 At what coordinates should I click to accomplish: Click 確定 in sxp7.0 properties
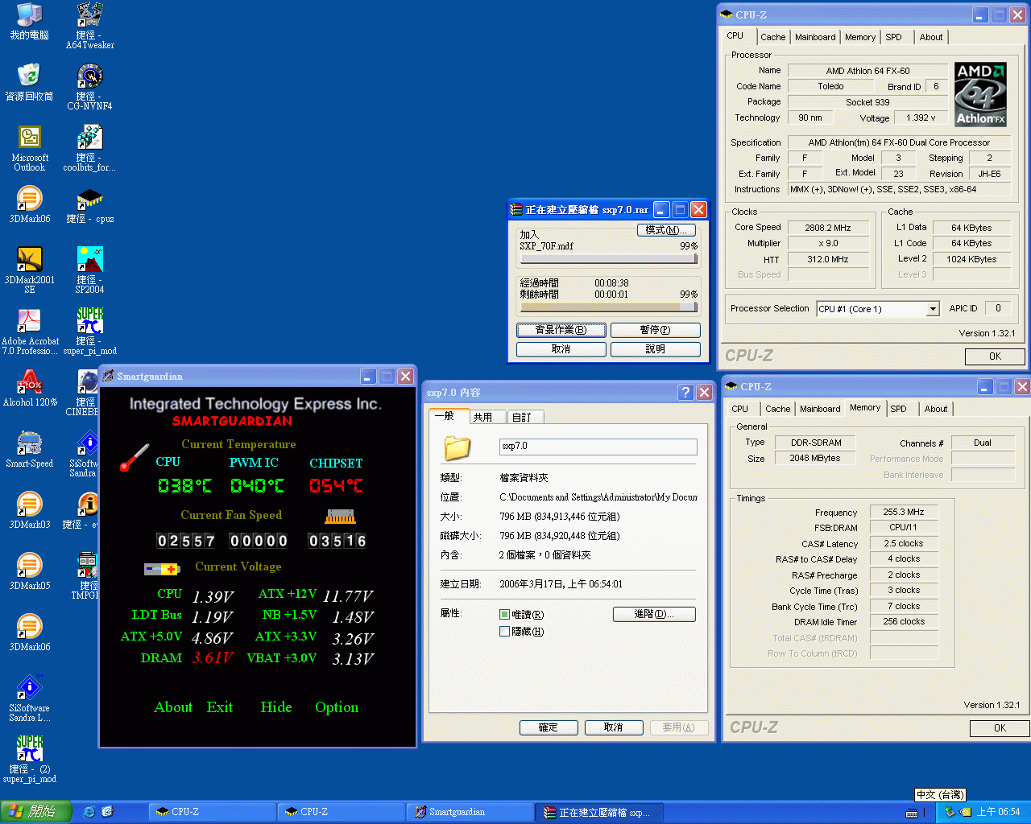[549, 727]
